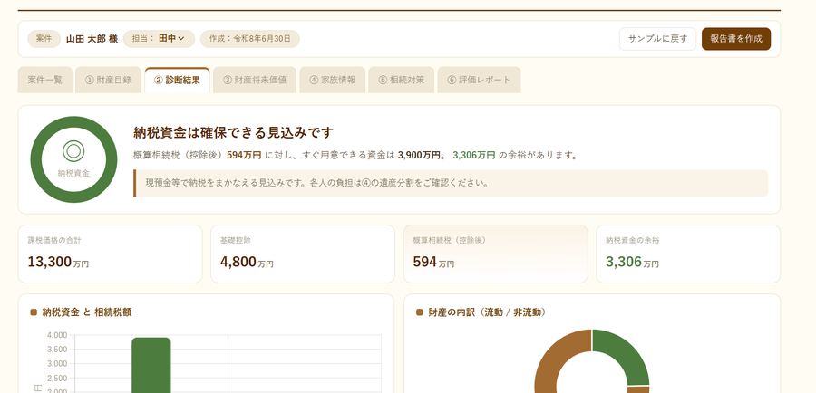Click the 4,000 axis label on the bar chart
The image size is (816, 393).
[x=57, y=335]
